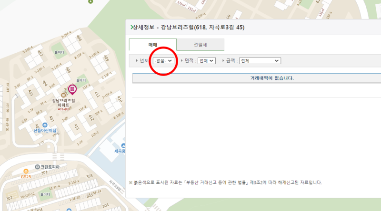Click the brown icon beside building 405
381x211 pixels.
(x=63, y=95)
